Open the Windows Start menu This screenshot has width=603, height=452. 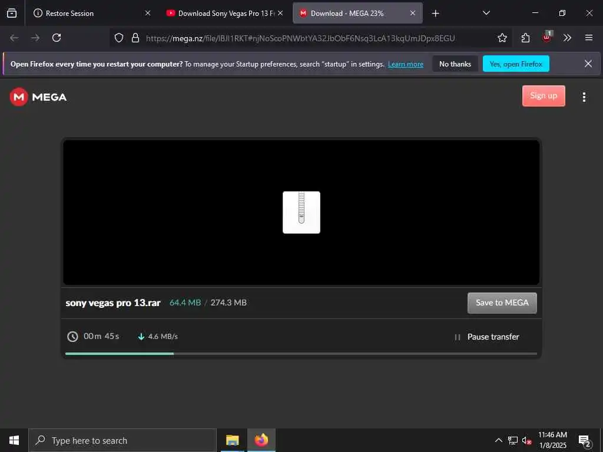coord(14,440)
